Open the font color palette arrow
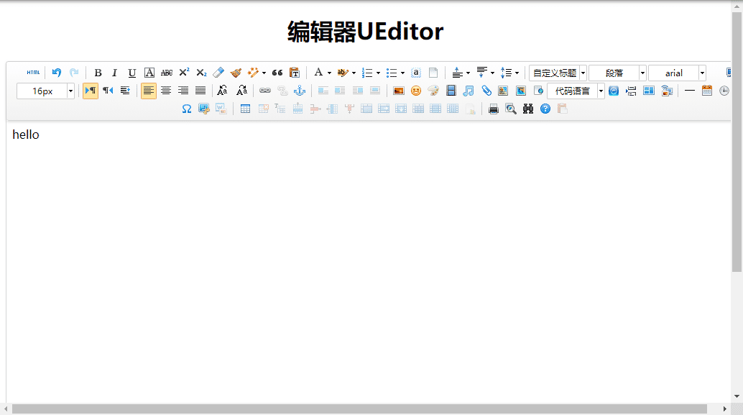The width and height of the screenshot is (743, 415). 329,73
